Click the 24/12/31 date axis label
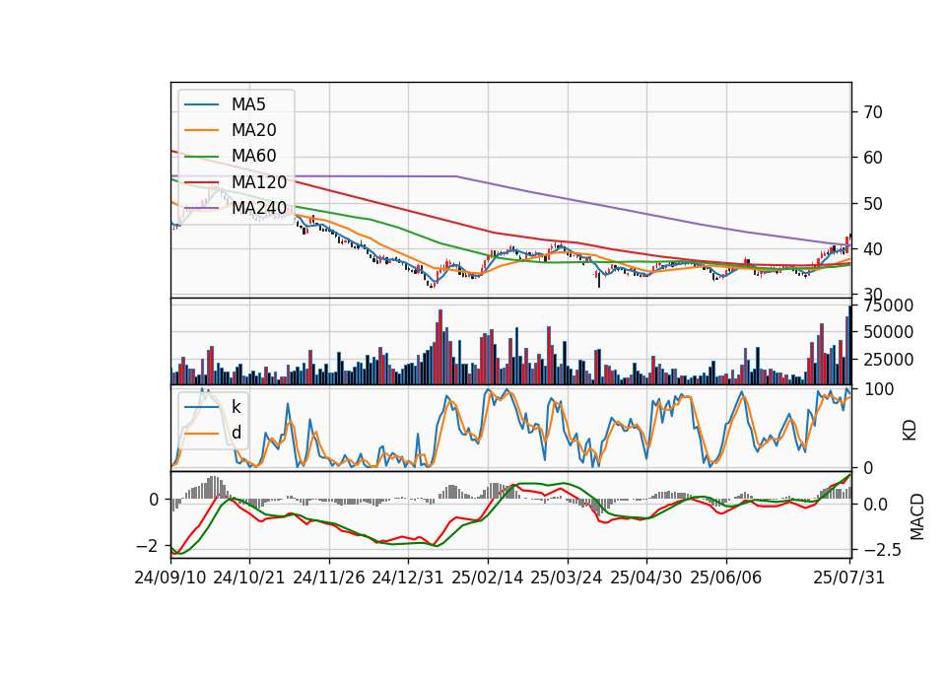 (408, 578)
